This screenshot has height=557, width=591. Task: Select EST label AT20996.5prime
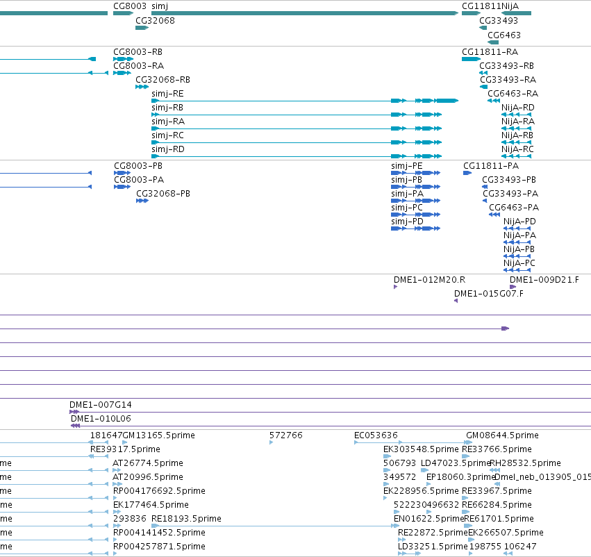tap(148, 478)
